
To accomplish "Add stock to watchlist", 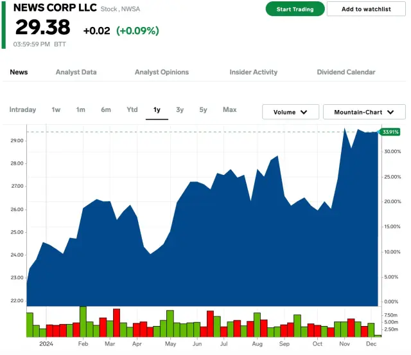I will tap(366, 9).
